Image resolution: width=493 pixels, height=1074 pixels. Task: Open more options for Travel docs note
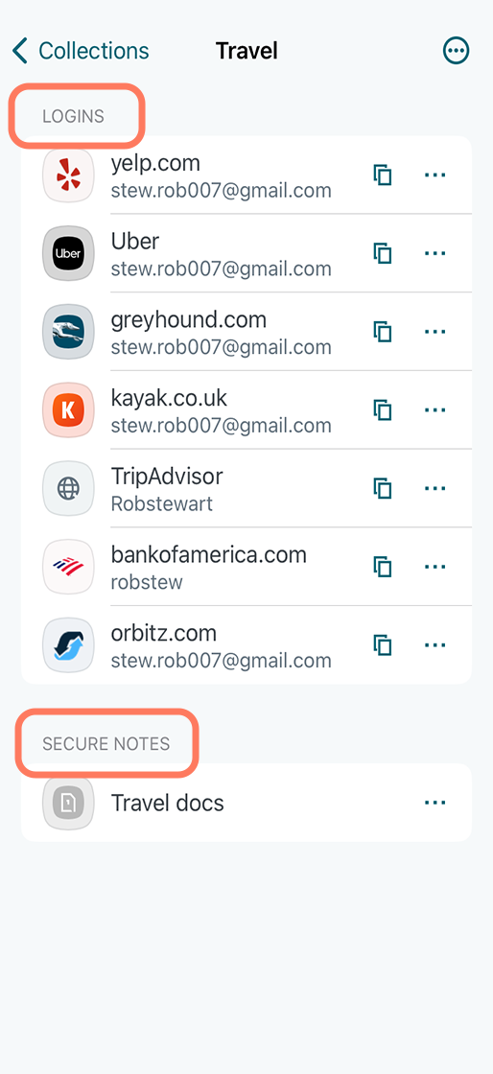tap(434, 802)
